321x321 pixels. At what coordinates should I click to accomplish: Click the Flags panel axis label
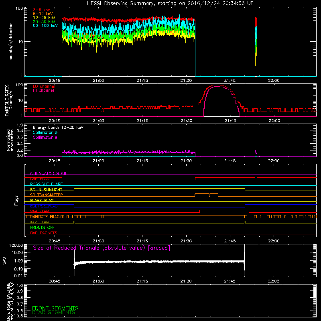[x=16, y=200]
